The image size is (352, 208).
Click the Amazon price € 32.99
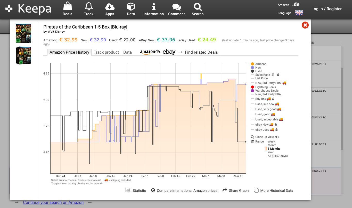[x=68, y=40]
